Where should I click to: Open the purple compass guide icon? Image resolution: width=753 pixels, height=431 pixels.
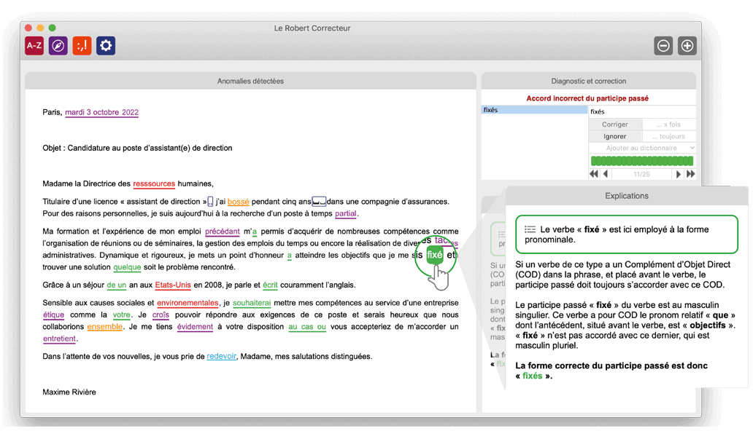click(58, 46)
